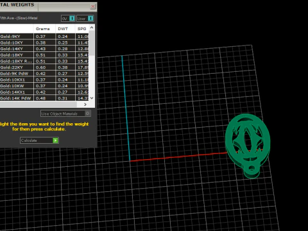308x231 pixels.
Task: Click grams value 0.48 for Gold:14K PdW
Action: tap(40, 98)
